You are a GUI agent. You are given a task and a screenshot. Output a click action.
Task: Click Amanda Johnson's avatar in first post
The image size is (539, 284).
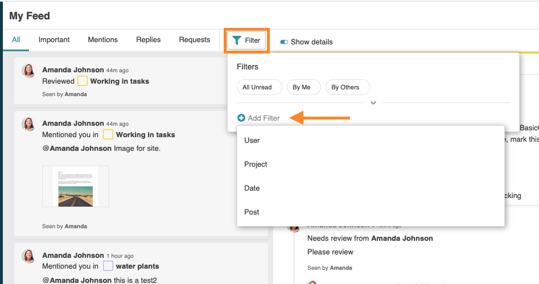pyautogui.click(x=28, y=71)
